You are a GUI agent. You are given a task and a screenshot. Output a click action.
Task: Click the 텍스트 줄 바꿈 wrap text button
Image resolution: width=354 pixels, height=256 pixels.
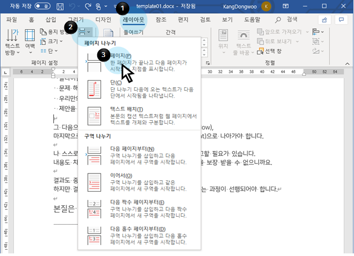[243, 43]
